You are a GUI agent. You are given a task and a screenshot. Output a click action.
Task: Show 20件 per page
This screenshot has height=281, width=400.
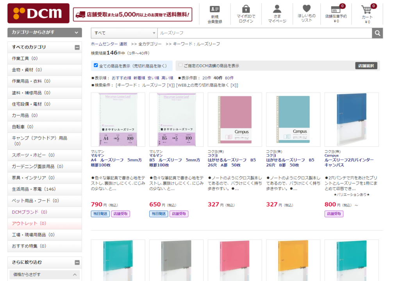pos(207,78)
